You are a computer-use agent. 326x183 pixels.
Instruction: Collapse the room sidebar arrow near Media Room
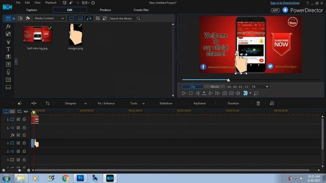point(13,19)
